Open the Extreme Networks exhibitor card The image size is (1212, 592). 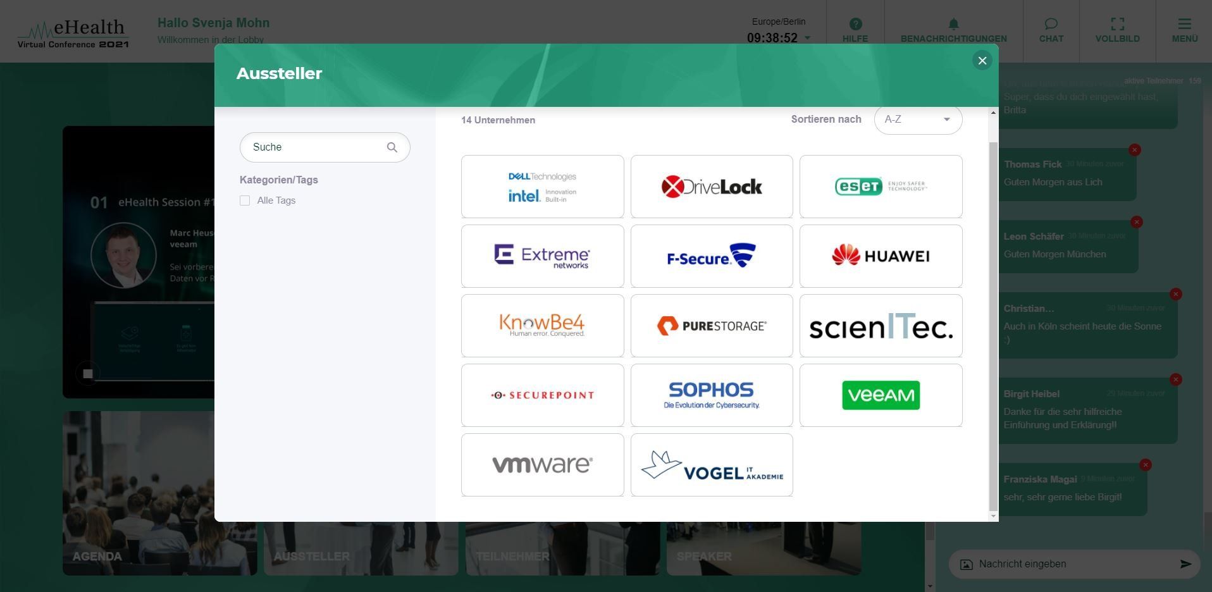point(542,256)
